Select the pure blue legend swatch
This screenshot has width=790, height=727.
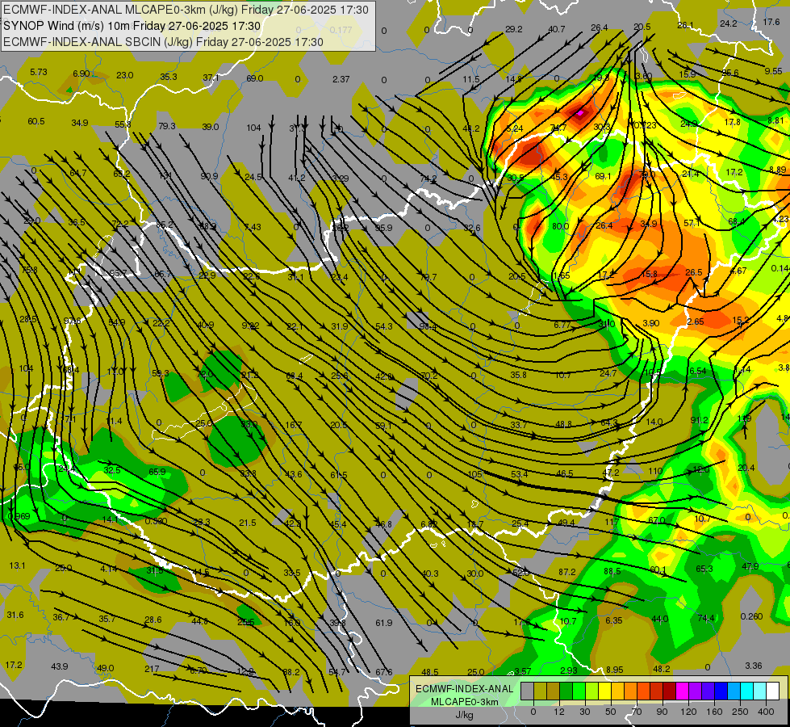pyautogui.click(x=721, y=691)
